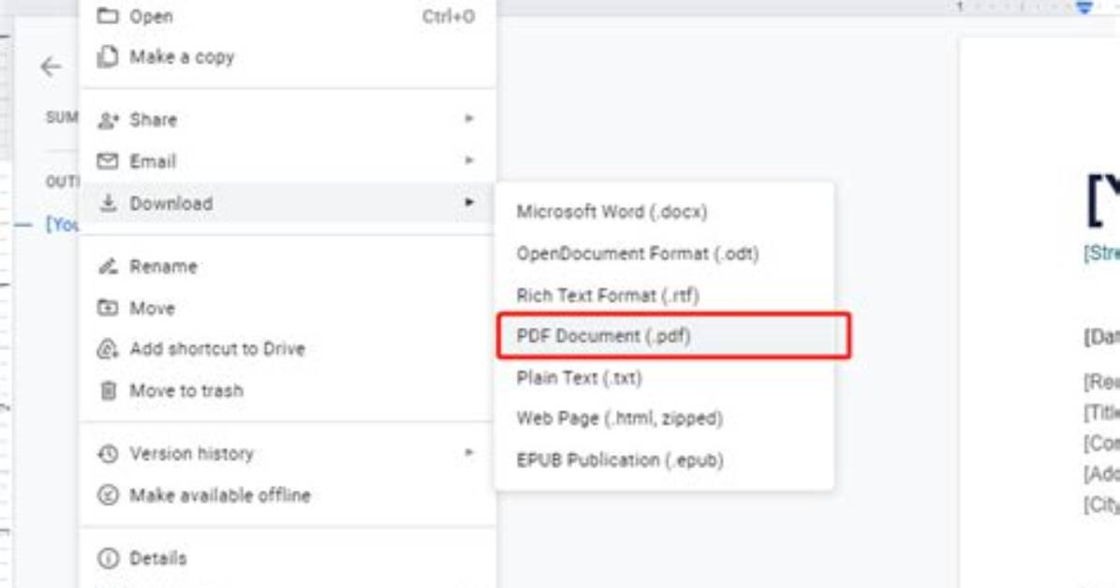The height and width of the screenshot is (588, 1120).
Task: Click the Make a copy icon
Action: [108, 56]
